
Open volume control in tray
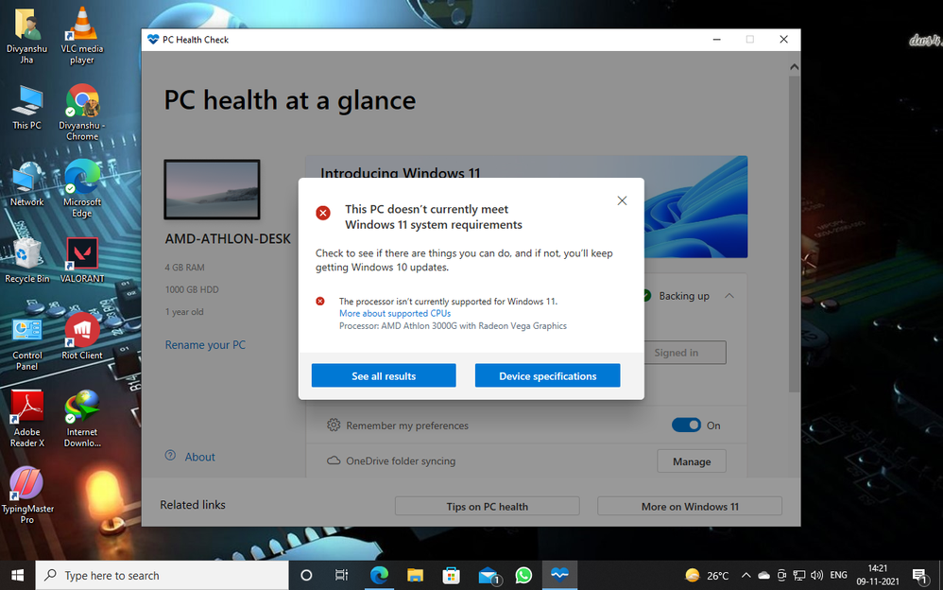[816, 575]
